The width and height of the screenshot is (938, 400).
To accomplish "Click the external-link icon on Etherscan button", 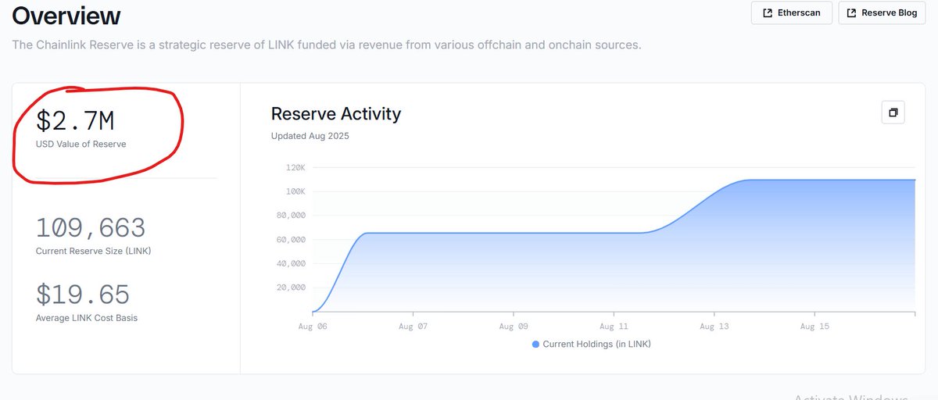I will click(x=768, y=13).
